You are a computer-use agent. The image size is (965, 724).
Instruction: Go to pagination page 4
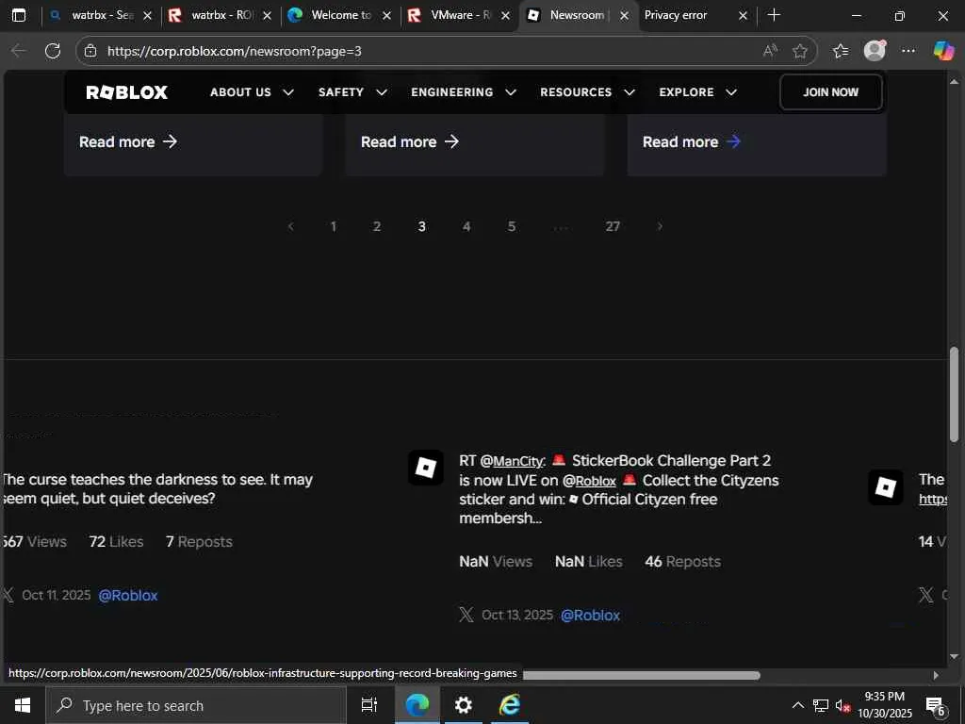[466, 226]
